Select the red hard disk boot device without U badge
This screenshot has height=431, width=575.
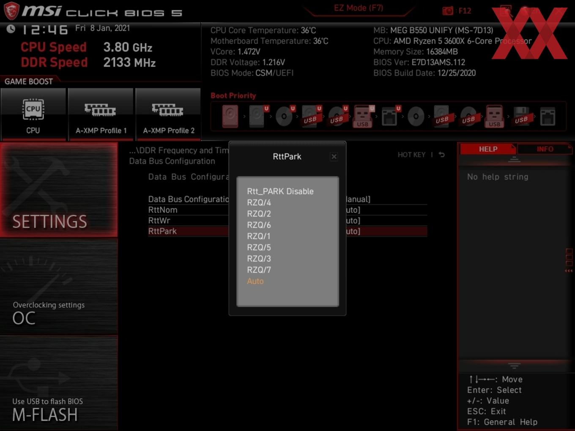coord(230,116)
